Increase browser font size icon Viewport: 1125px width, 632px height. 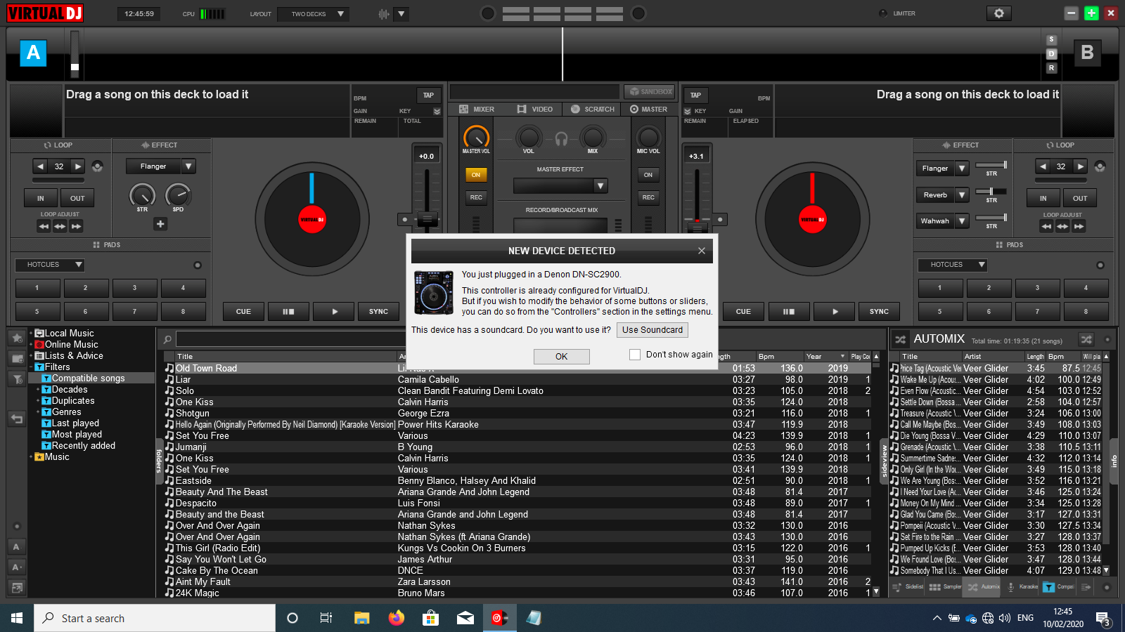point(18,567)
